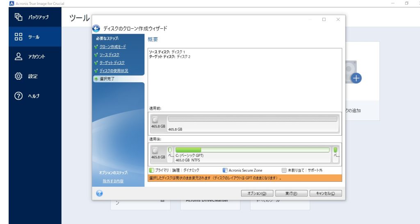This screenshot has height=224, width=420.
Task: Click the プライマリ green legend swatch
Action: [x=152, y=170]
